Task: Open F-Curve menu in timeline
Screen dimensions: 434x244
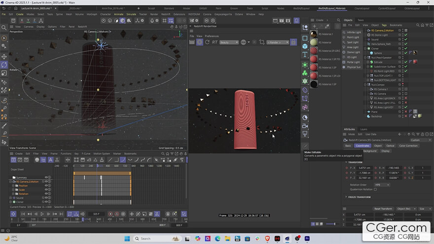Action: coord(86,153)
